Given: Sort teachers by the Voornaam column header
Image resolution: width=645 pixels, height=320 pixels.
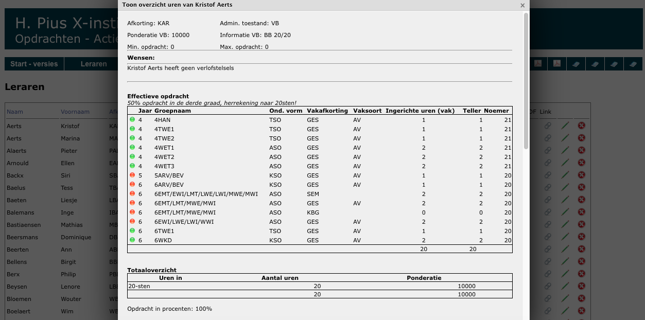Looking at the screenshot, I should click(x=75, y=112).
